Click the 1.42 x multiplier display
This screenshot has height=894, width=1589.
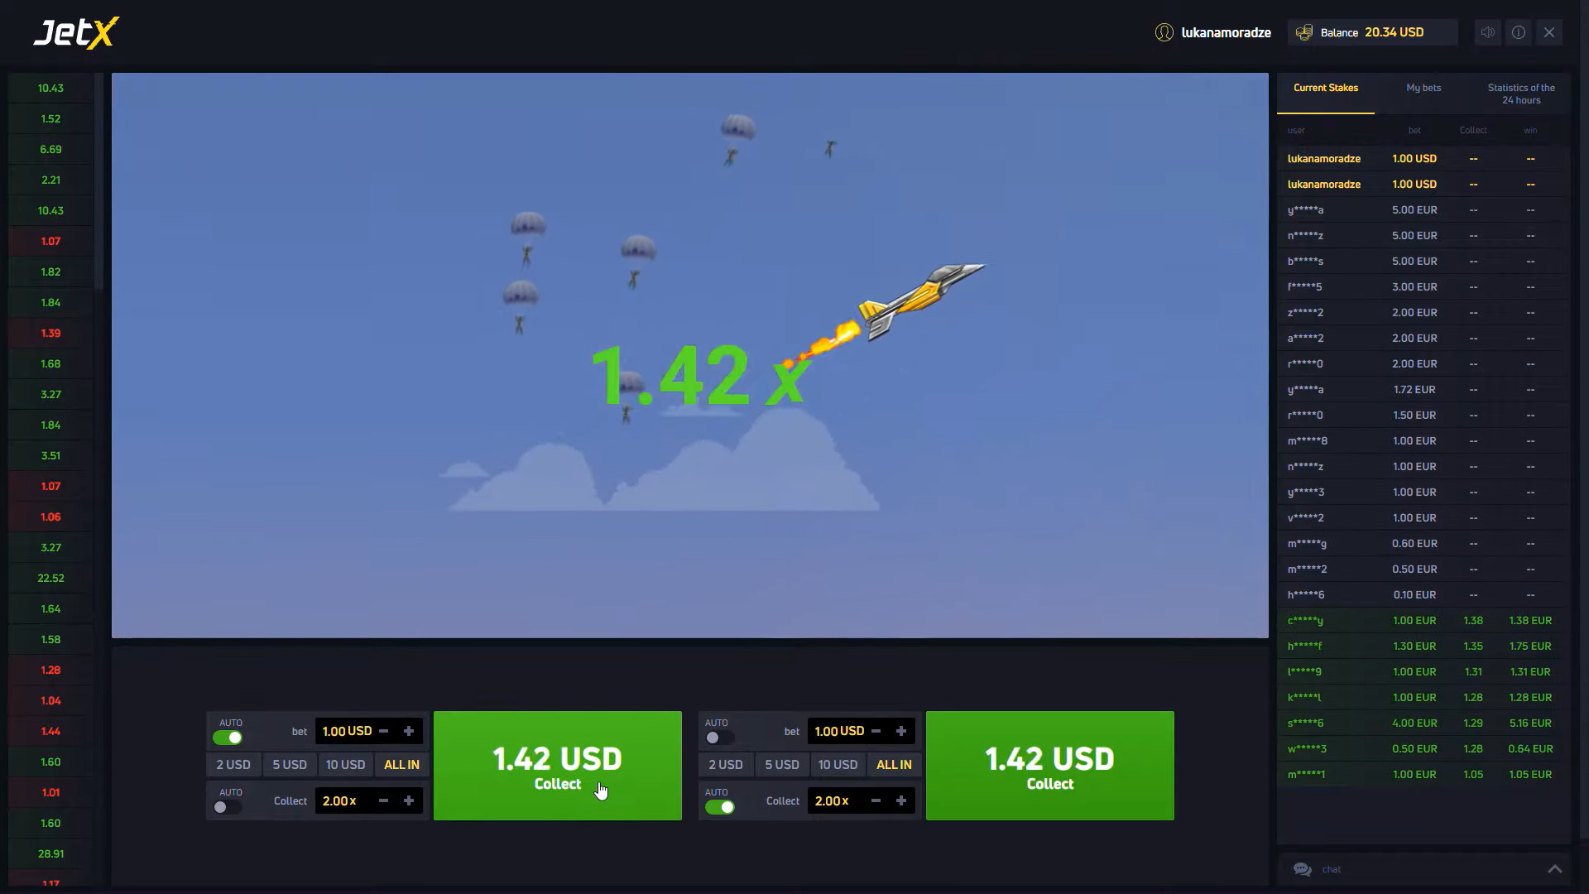pyautogui.click(x=700, y=376)
